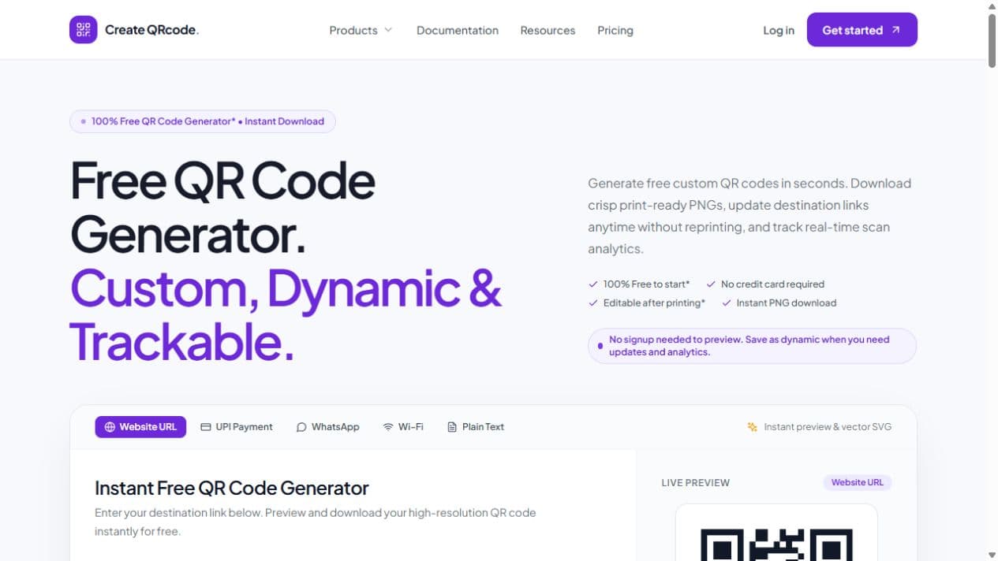
Task: Click the chat bubble icon beside WhatsApp
Action: point(301,427)
